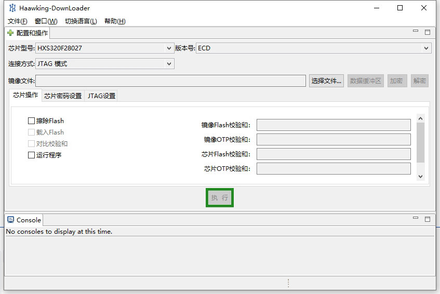The image size is (440, 294).
Task: Click the 镜像文件 label
Action: coord(21,81)
